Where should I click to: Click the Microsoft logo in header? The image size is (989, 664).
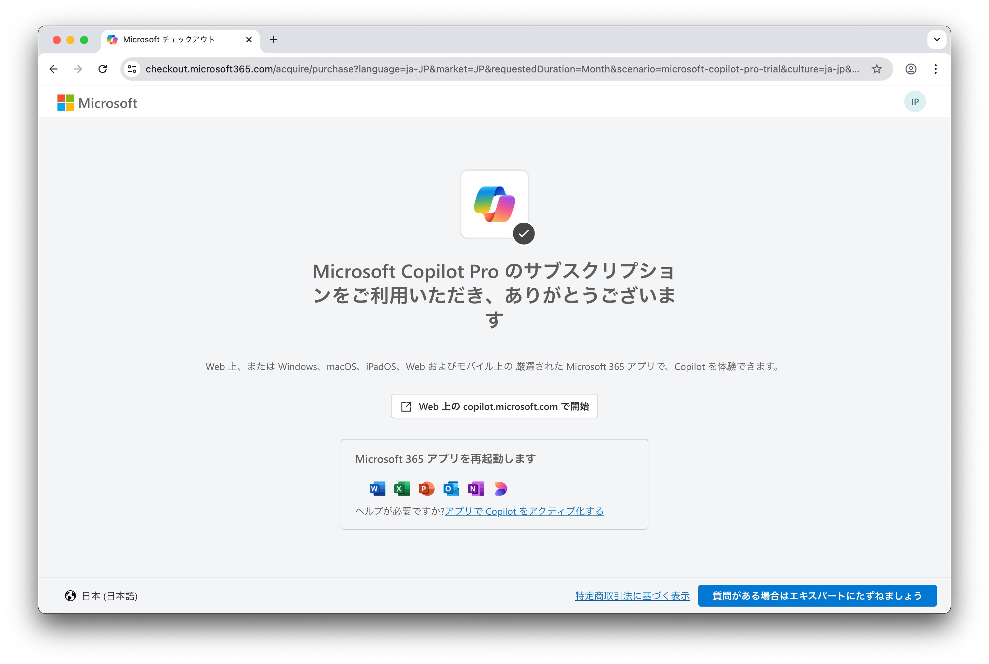tap(97, 103)
